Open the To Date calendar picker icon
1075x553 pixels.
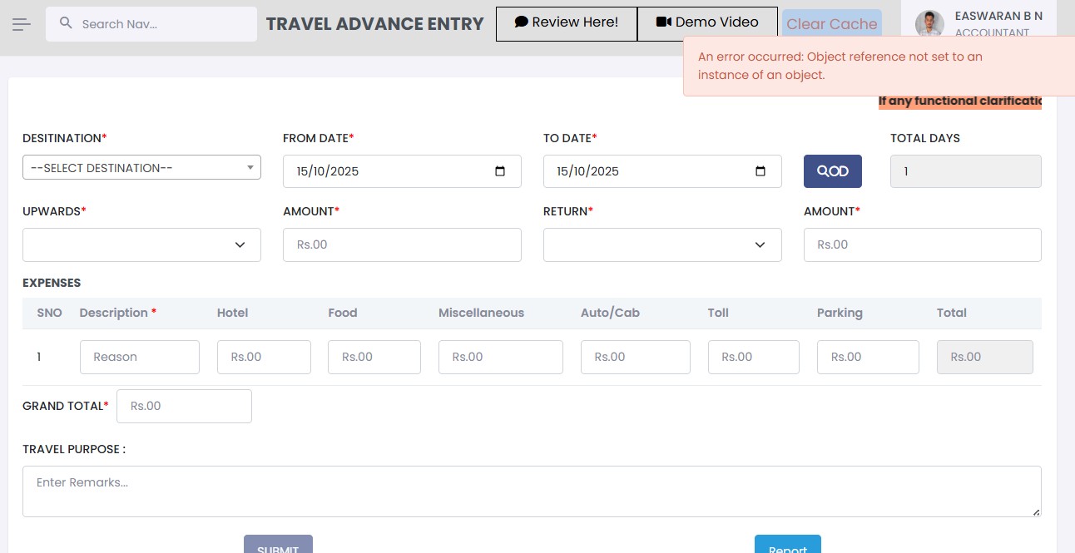760,171
